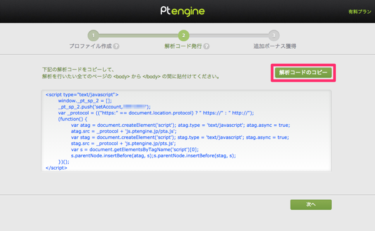Click the help icon beside 解析コード発行
This screenshot has height=231, width=375.
206,46
